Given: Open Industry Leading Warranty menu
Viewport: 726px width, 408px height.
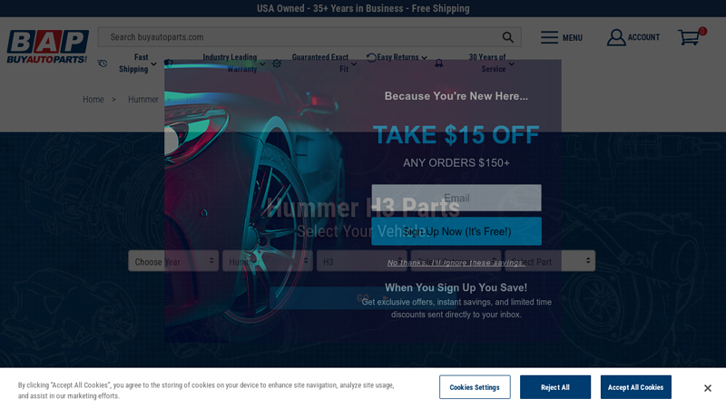Looking at the screenshot, I should coord(262,63).
